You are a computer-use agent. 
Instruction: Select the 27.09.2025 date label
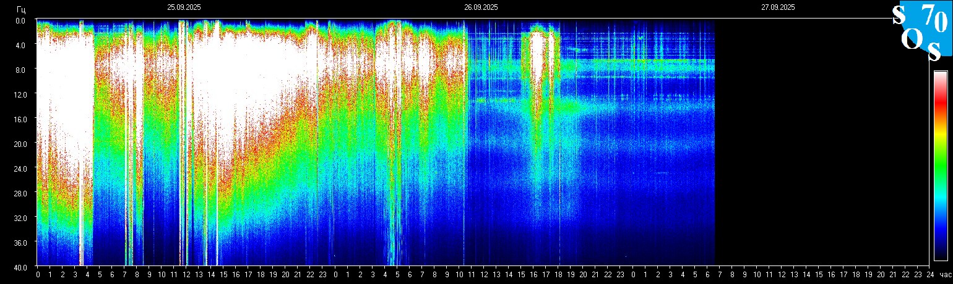pos(778,7)
